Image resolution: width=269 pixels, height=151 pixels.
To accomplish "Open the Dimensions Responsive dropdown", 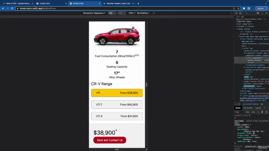I will coord(94,13).
